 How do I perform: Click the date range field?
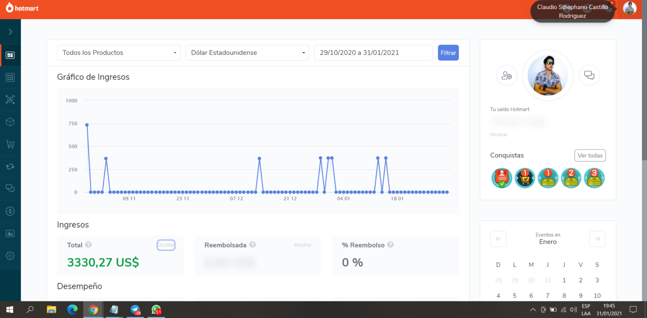tap(373, 52)
